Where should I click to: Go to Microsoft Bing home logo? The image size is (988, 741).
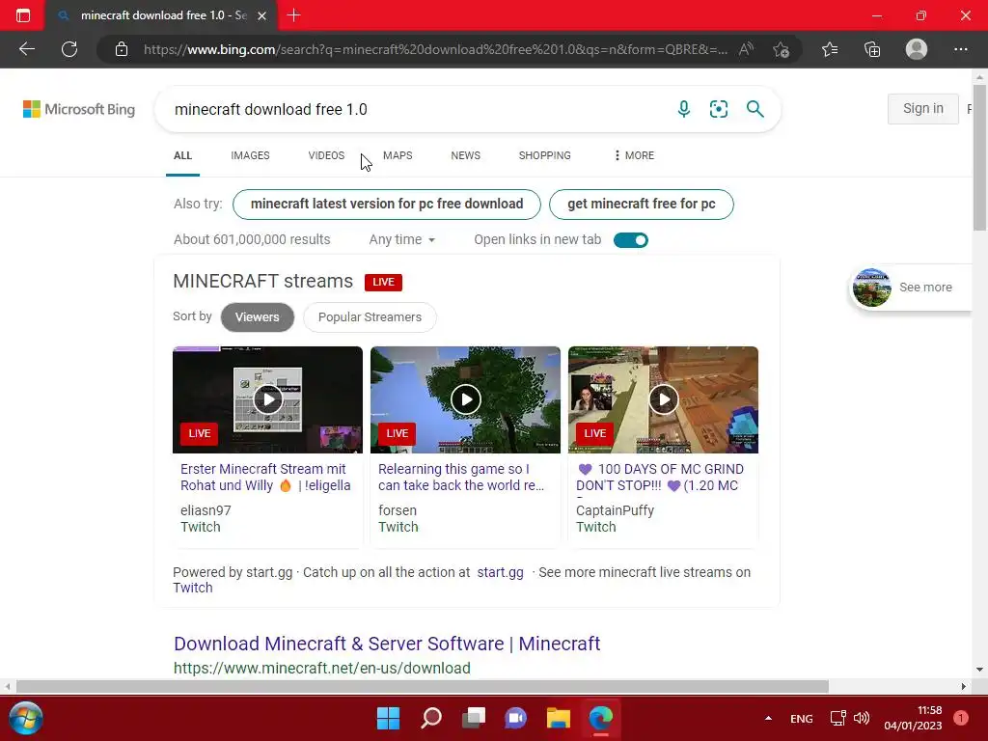pyautogui.click(x=79, y=109)
